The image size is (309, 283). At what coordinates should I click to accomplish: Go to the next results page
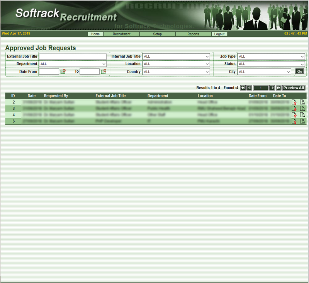point(272,88)
